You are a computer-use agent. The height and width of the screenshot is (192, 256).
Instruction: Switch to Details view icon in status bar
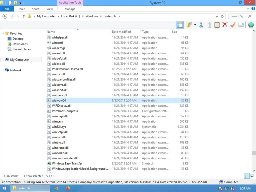coord(247,176)
